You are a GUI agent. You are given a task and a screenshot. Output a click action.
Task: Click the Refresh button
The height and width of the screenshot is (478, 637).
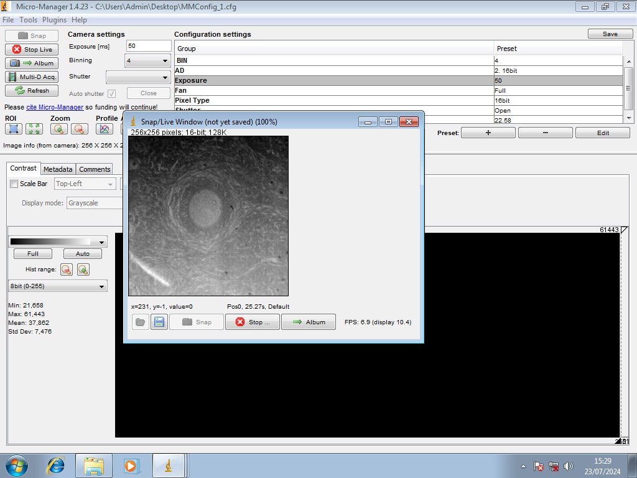pyautogui.click(x=32, y=90)
